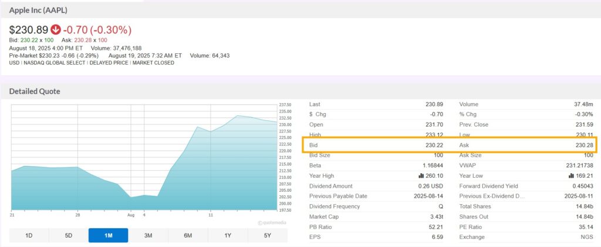Click the Bid Size label

(320, 155)
